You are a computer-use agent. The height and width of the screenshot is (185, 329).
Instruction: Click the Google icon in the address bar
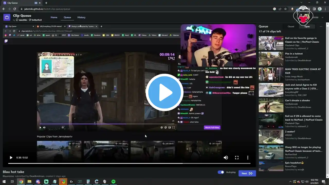tap(275, 9)
